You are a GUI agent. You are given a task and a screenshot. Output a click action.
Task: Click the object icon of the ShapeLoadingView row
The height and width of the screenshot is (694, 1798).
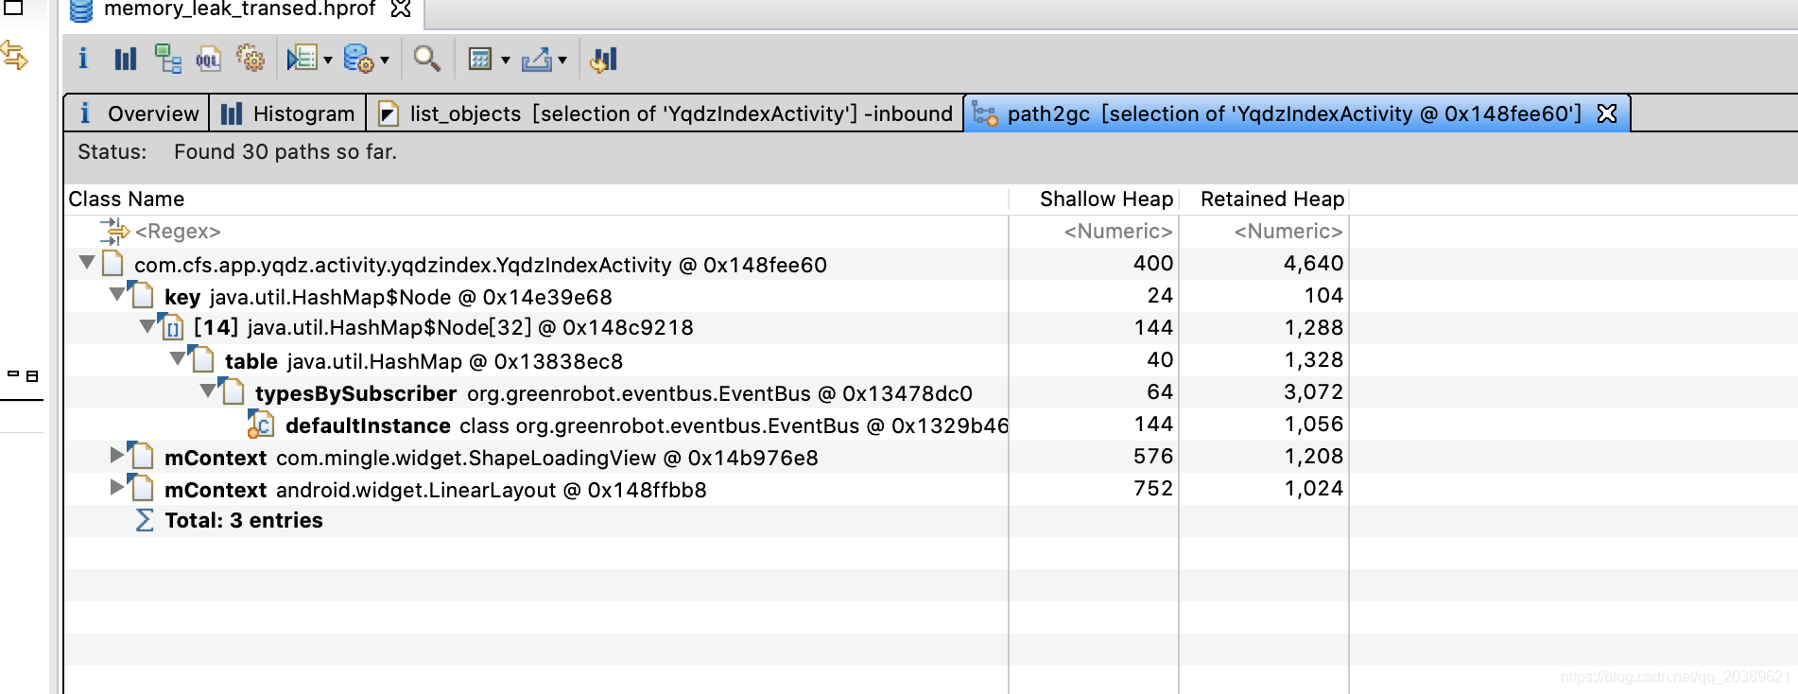142,456
